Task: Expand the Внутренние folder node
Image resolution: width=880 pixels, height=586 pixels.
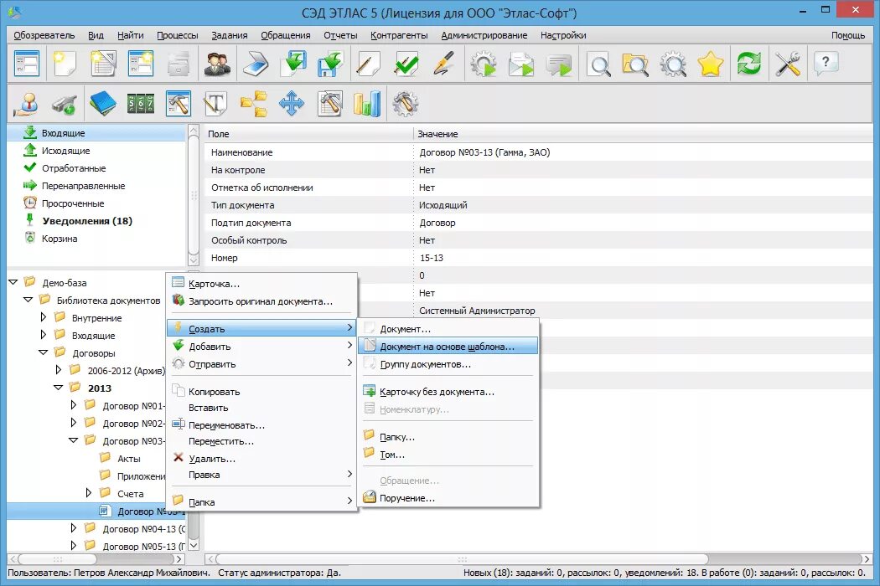Action: pos(44,317)
